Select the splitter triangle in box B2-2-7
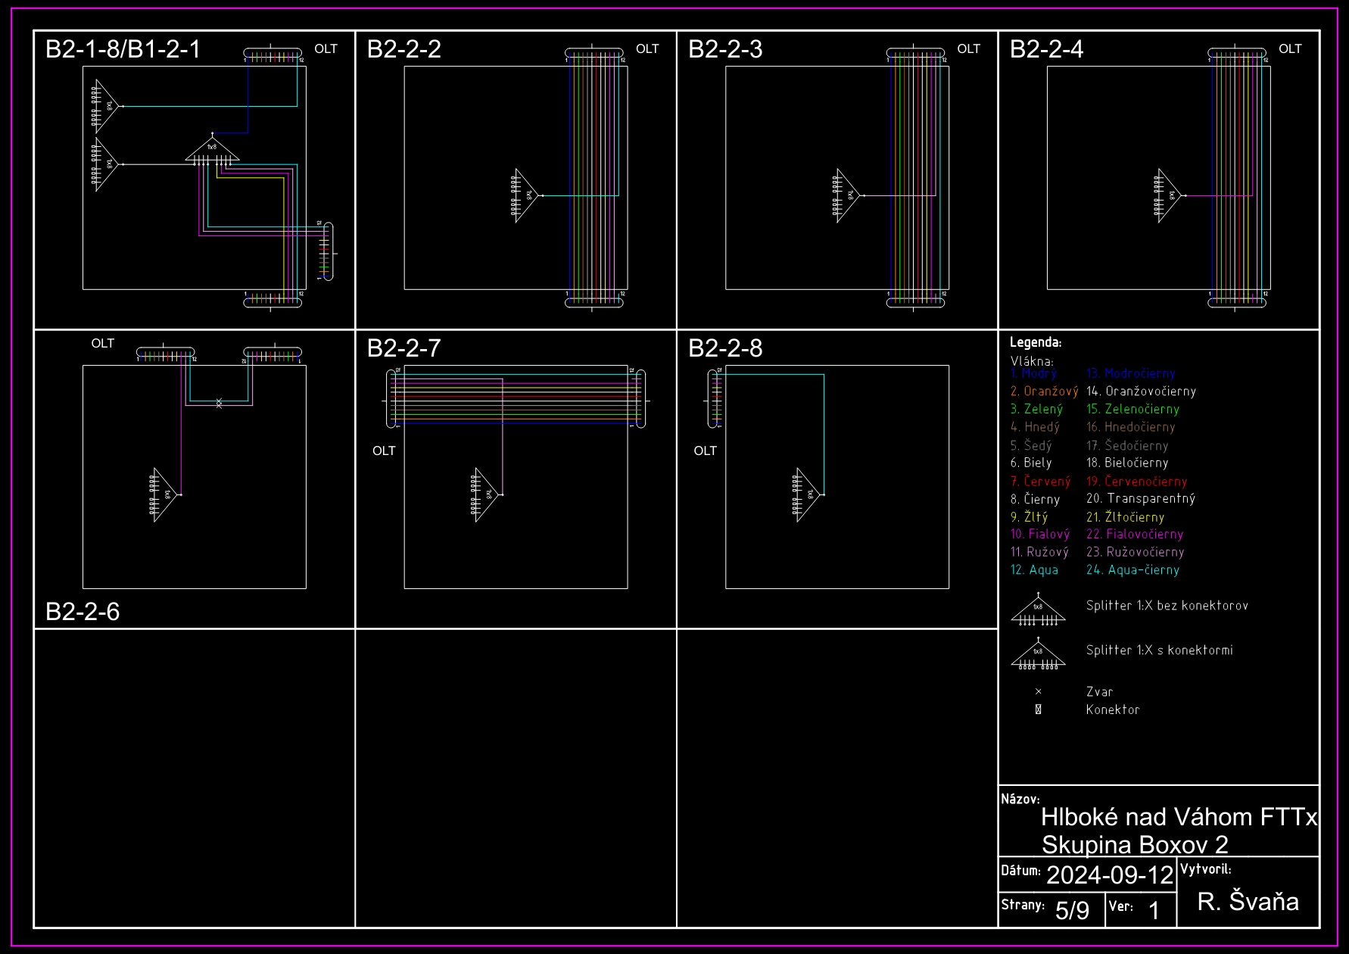The height and width of the screenshot is (954, 1349). click(485, 494)
